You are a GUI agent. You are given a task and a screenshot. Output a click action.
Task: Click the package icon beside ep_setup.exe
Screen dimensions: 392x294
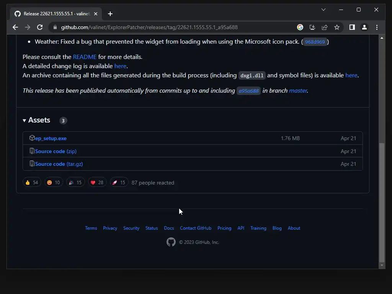[32, 138]
